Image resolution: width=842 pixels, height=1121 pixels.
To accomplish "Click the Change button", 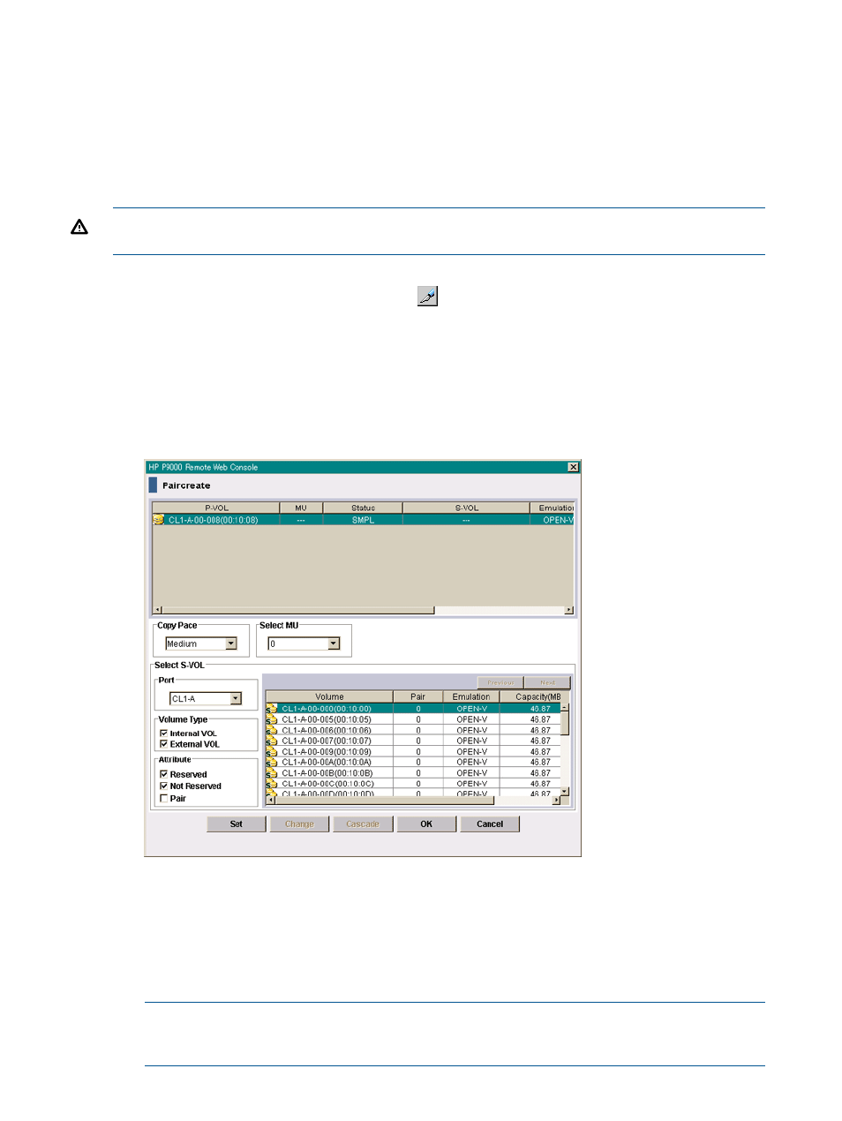I will click(299, 824).
